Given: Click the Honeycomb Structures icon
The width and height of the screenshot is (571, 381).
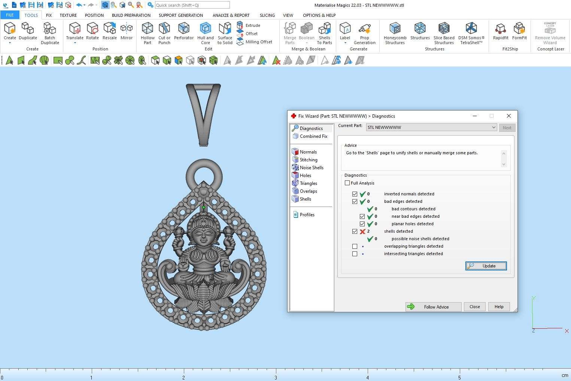Looking at the screenshot, I should pos(395,33).
